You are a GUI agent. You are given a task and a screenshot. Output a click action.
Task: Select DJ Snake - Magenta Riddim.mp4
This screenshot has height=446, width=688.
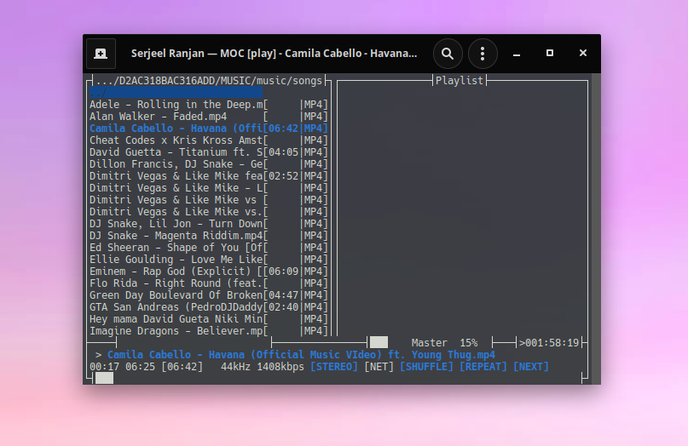(208, 235)
